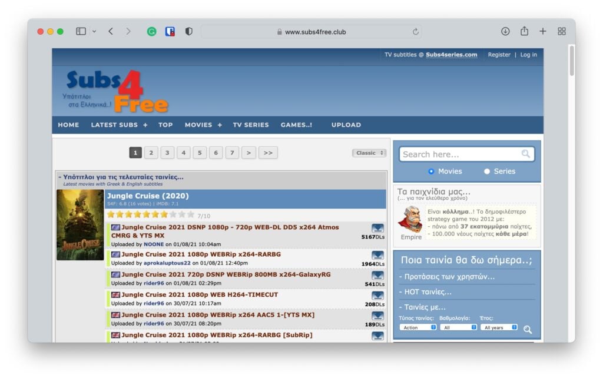
Task: Go forward with the forward arrow
Action: pyautogui.click(x=128, y=32)
